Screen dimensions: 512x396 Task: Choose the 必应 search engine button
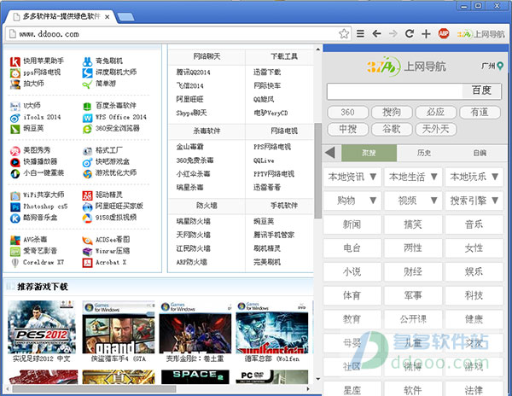435,113
